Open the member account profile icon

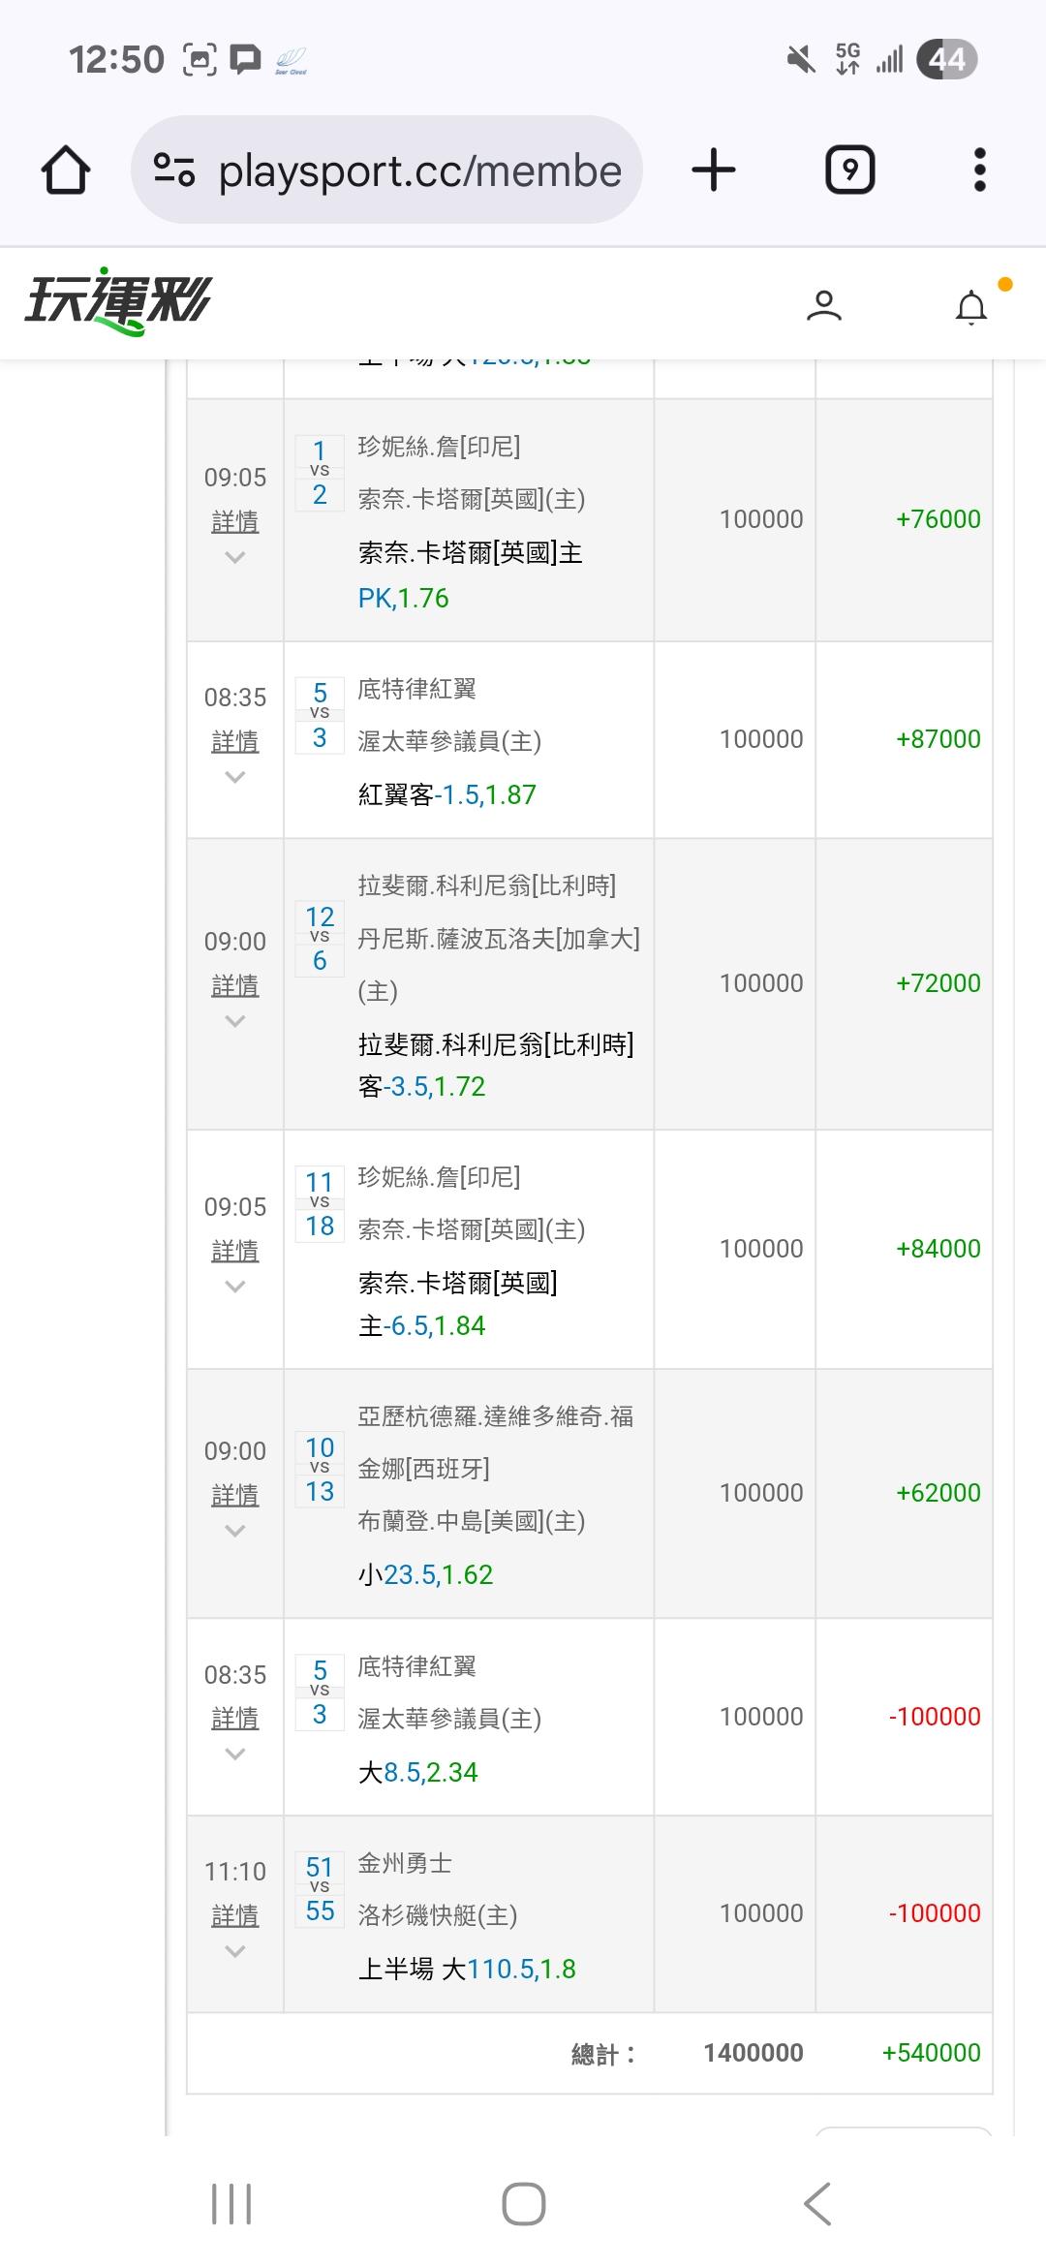823,305
